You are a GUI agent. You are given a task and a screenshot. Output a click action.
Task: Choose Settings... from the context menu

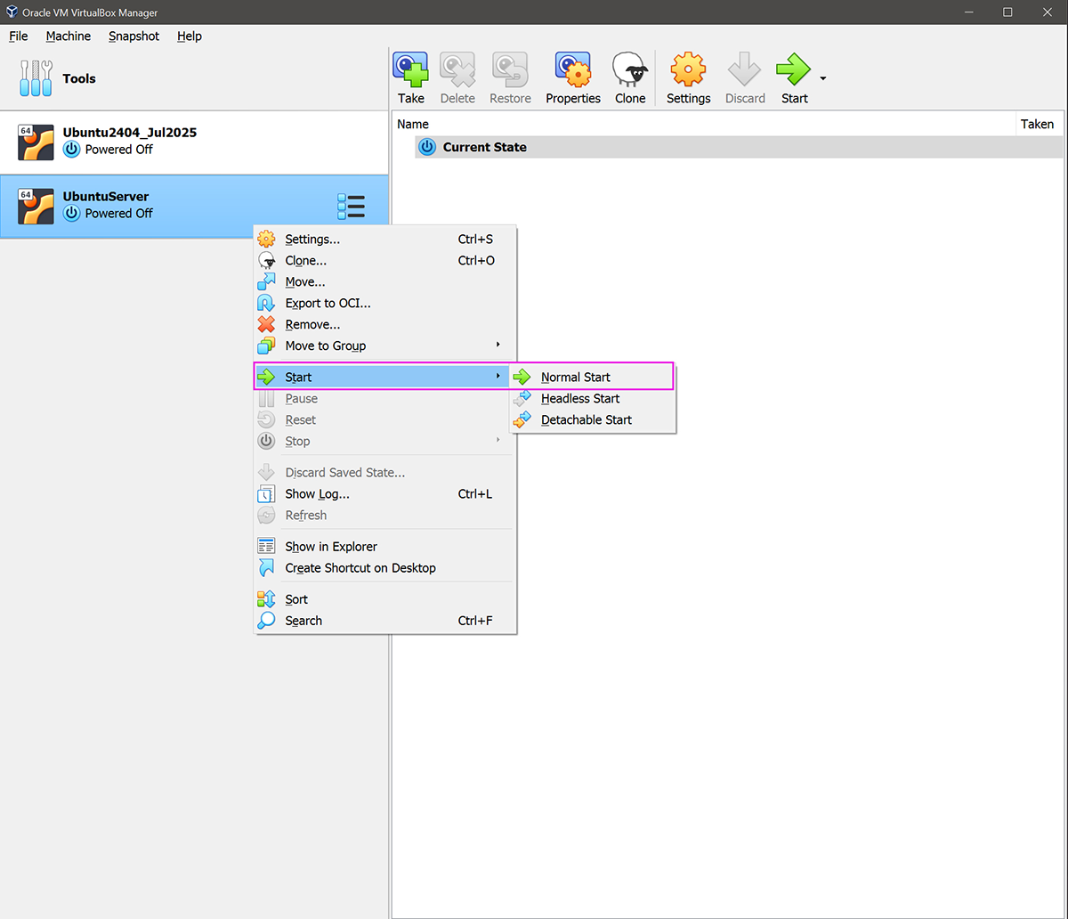[384, 240]
